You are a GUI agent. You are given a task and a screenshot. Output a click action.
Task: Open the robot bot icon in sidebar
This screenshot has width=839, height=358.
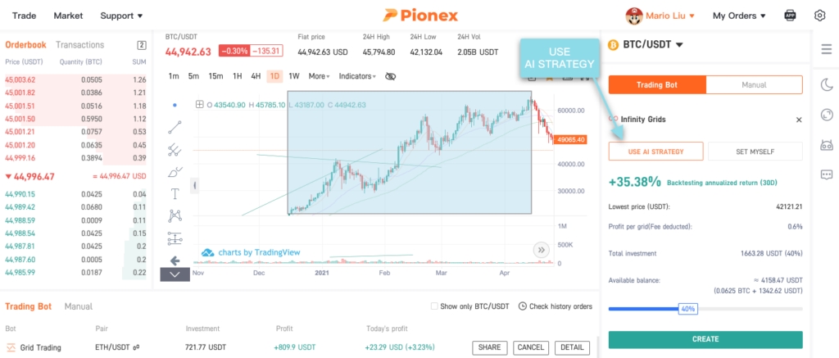[826, 145]
